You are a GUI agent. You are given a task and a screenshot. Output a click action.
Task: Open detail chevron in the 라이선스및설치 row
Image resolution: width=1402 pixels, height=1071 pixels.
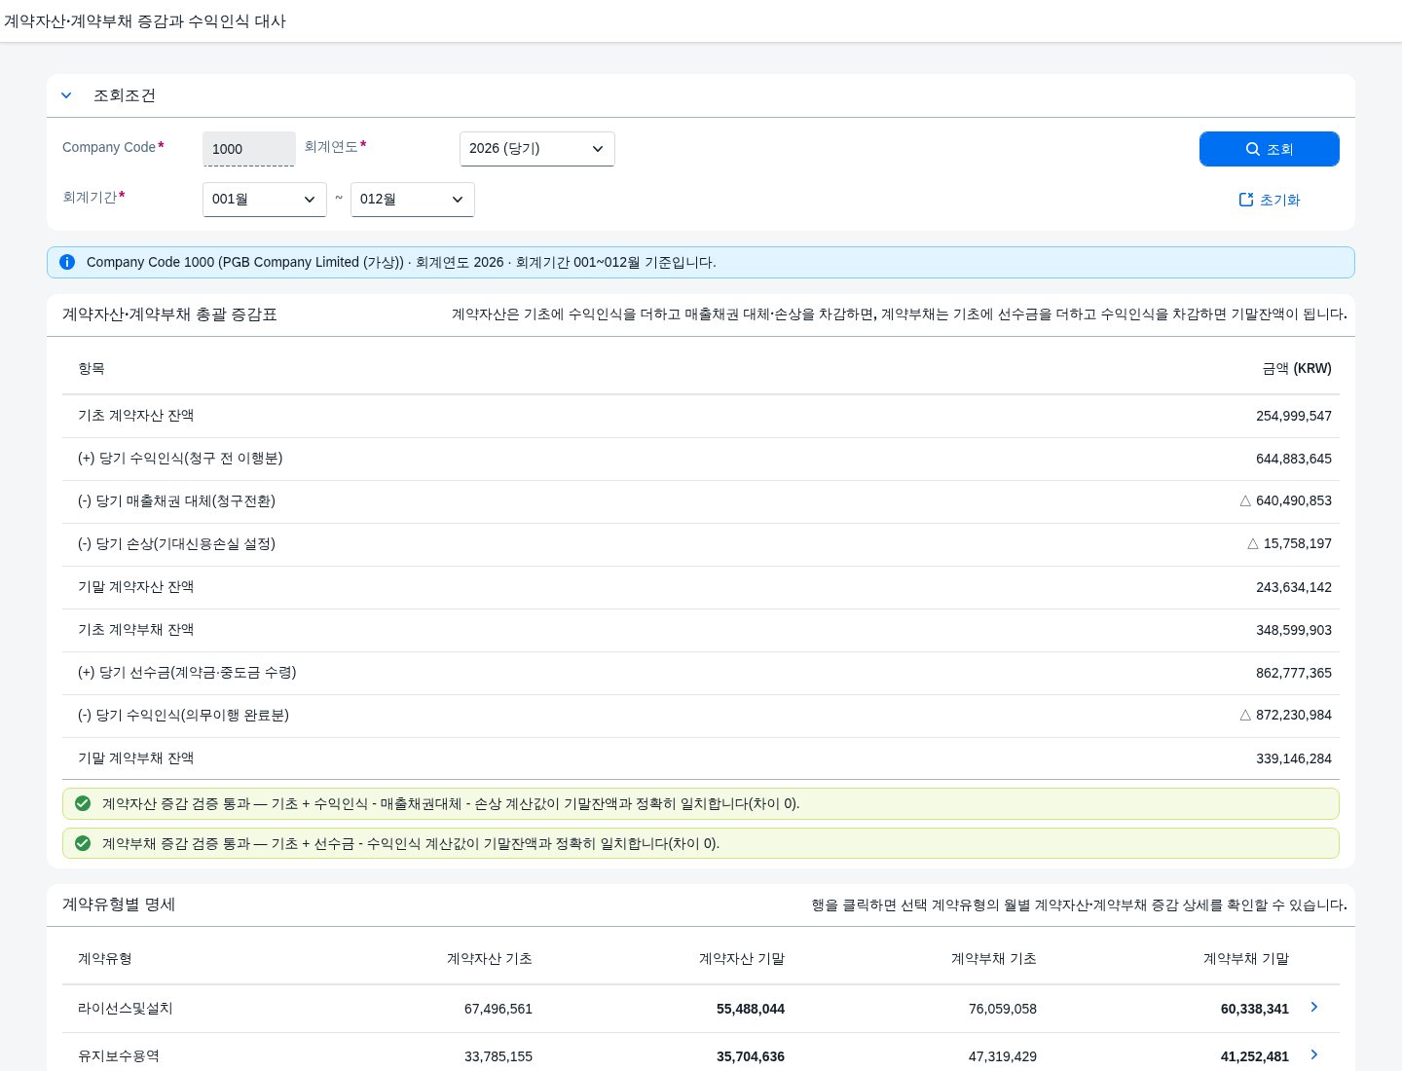[x=1314, y=1007]
